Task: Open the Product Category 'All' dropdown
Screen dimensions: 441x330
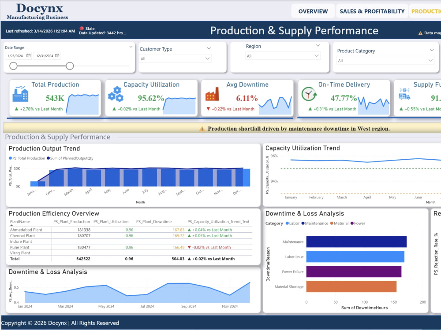Action: [385, 61]
